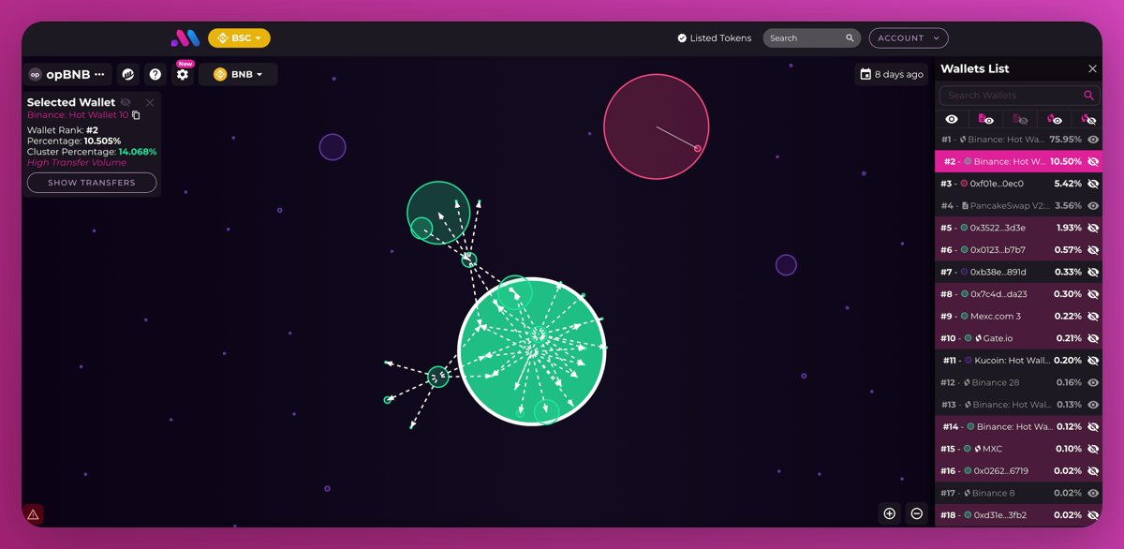The image size is (1124, 549).
Task: Open the opBNB token chart icon
Action: tap(128, 74)
